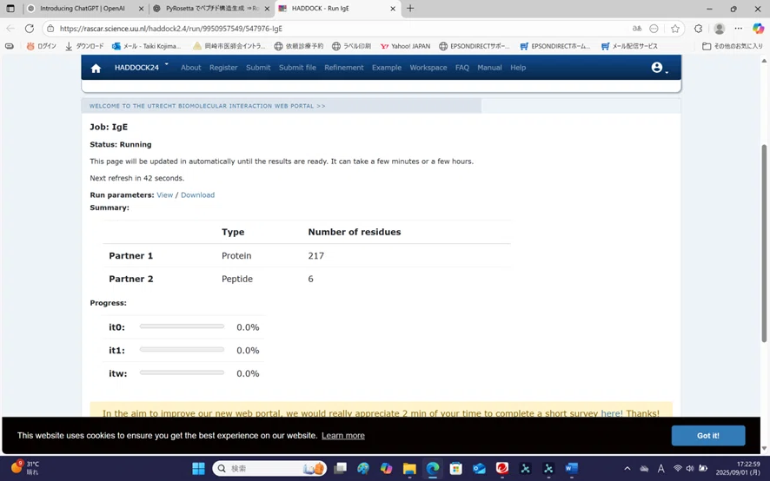The height and width of the screenshot is (481, 770).
Task: Switch to Introducing ChatGPT tab
Action: click(x=83, y=9)
